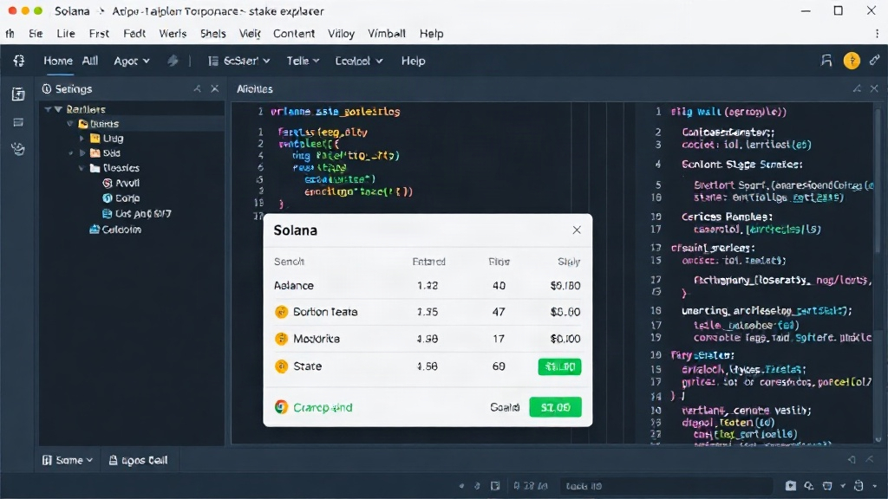
Task: Click the Chrome-style icon beside Crarep aind
Action: (x=281, y=407)
